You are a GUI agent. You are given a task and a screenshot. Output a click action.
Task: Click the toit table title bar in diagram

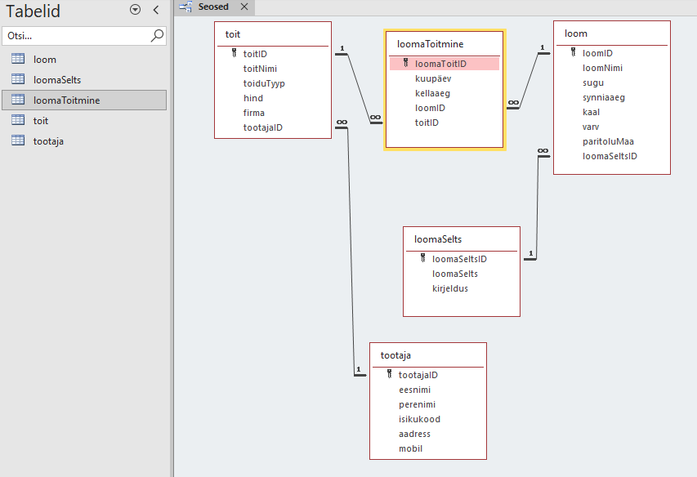point(273,34)
